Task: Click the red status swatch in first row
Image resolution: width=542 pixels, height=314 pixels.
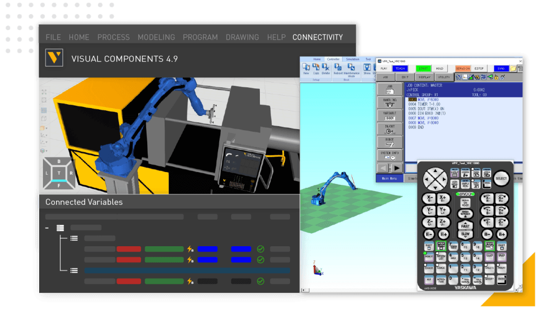Action: pos(129,249)
